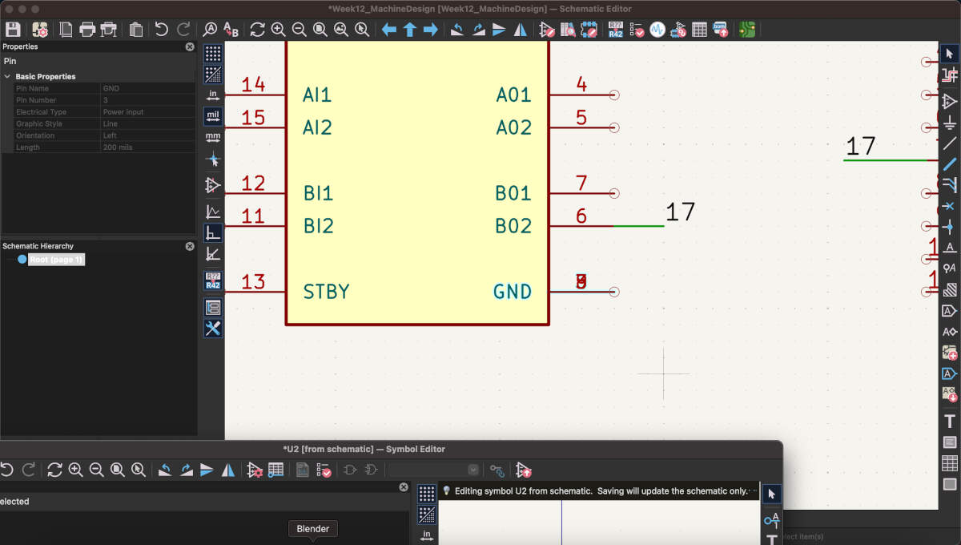This screenshot has height=545, width=961.
Task: Run the Electrical Rules Checker
Action: [637, 30]
